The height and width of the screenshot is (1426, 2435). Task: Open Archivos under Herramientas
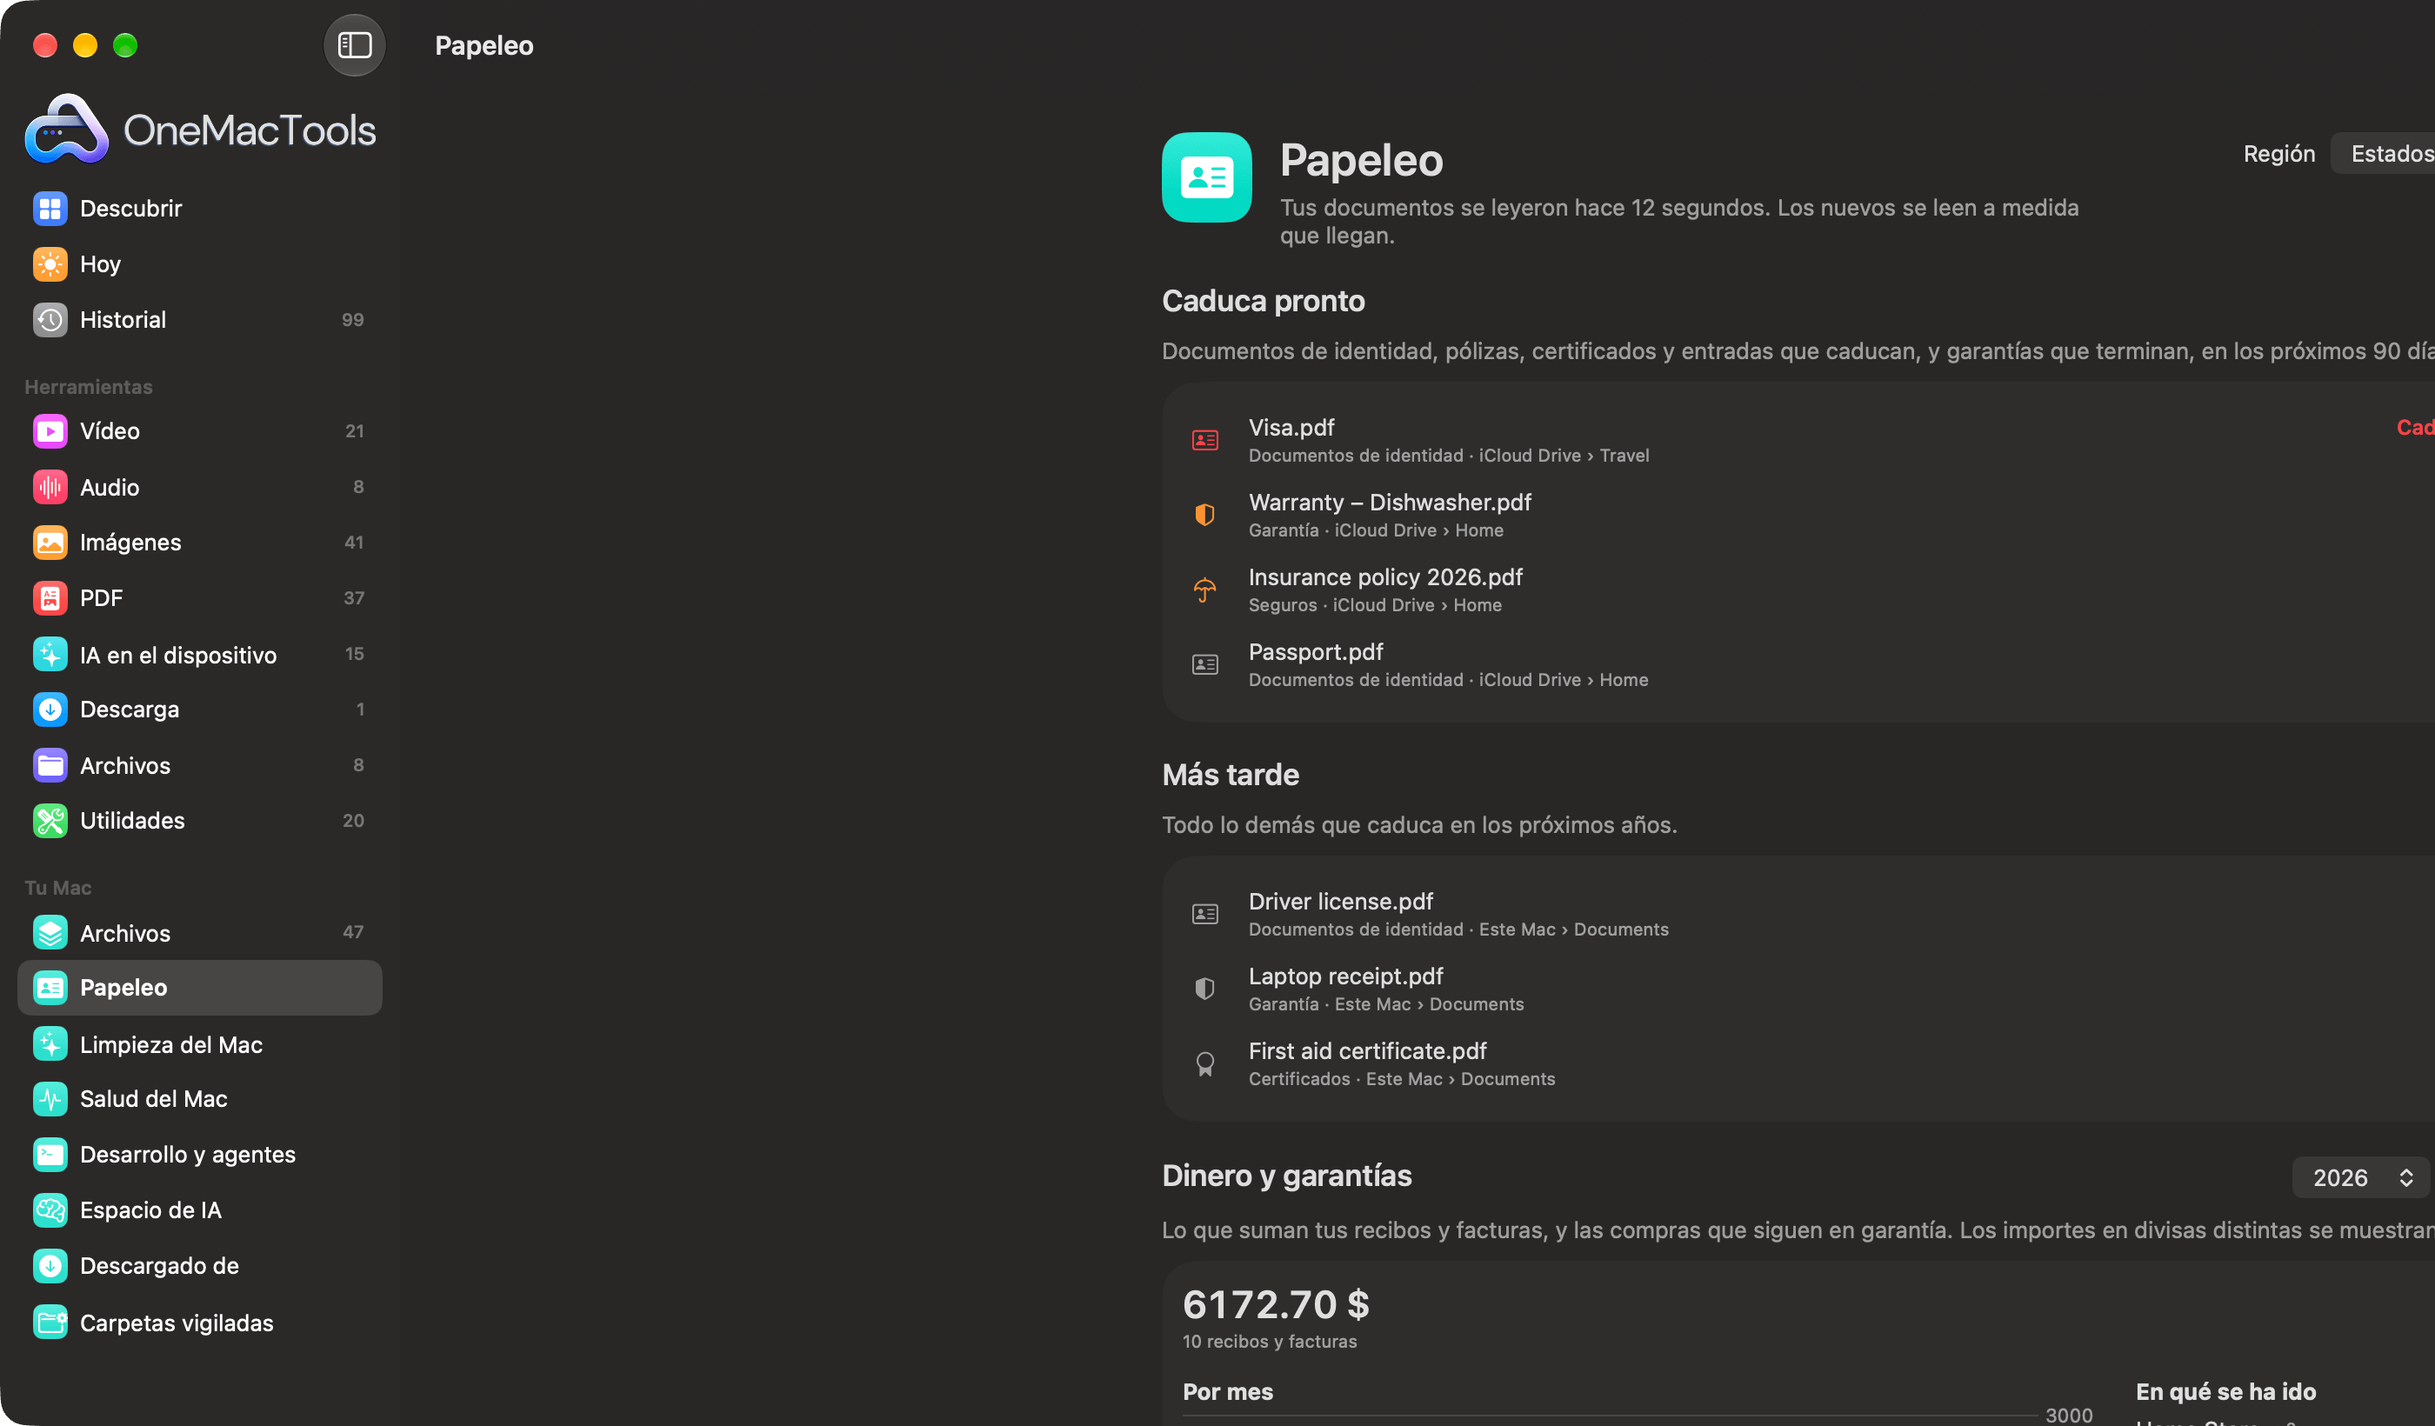199,765
